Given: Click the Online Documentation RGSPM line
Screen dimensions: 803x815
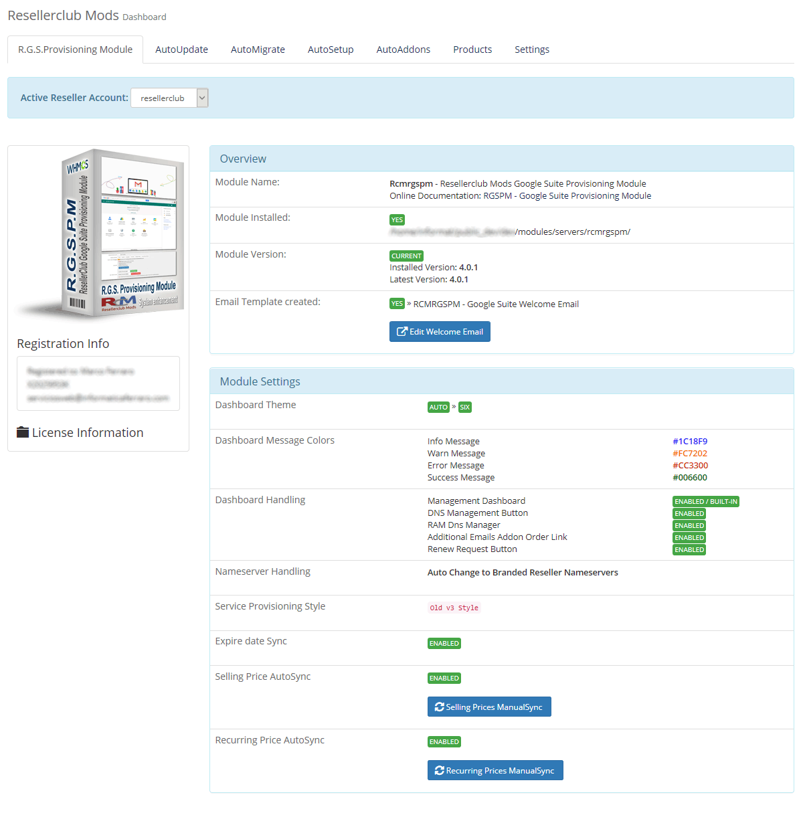Looking at the screenshot, I should tap(521, 196).
